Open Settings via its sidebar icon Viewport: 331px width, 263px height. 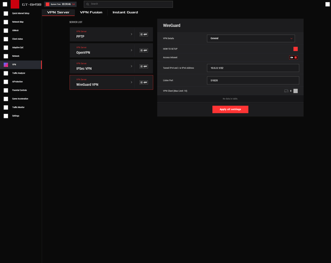(x=6, y=116)
